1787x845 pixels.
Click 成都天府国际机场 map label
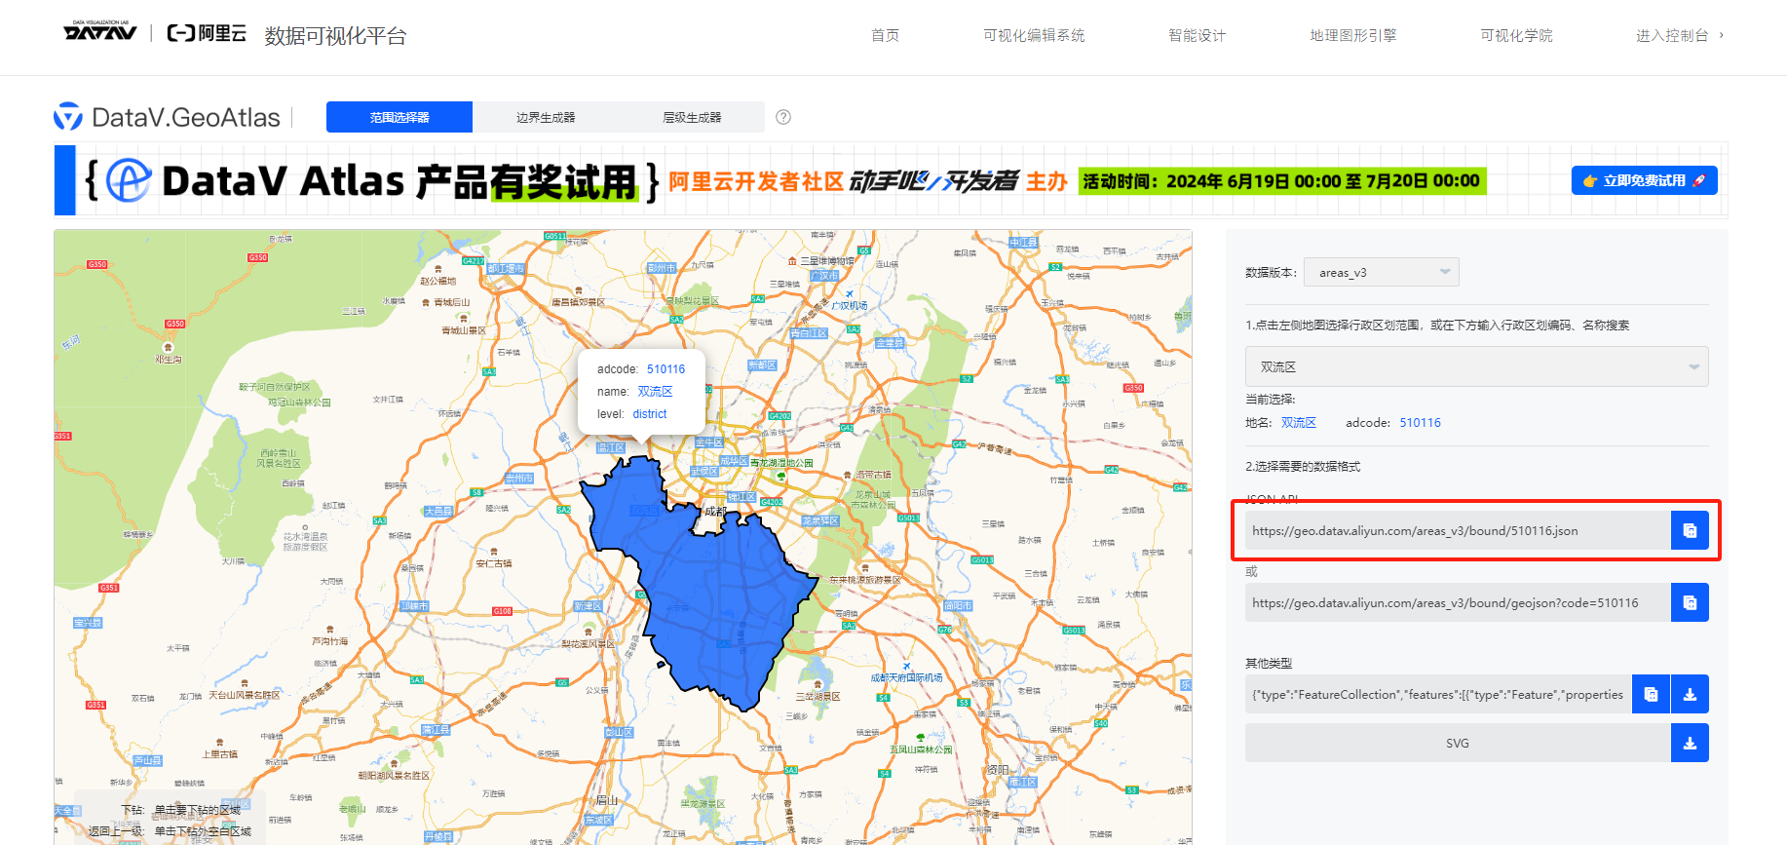coord(906,677)
